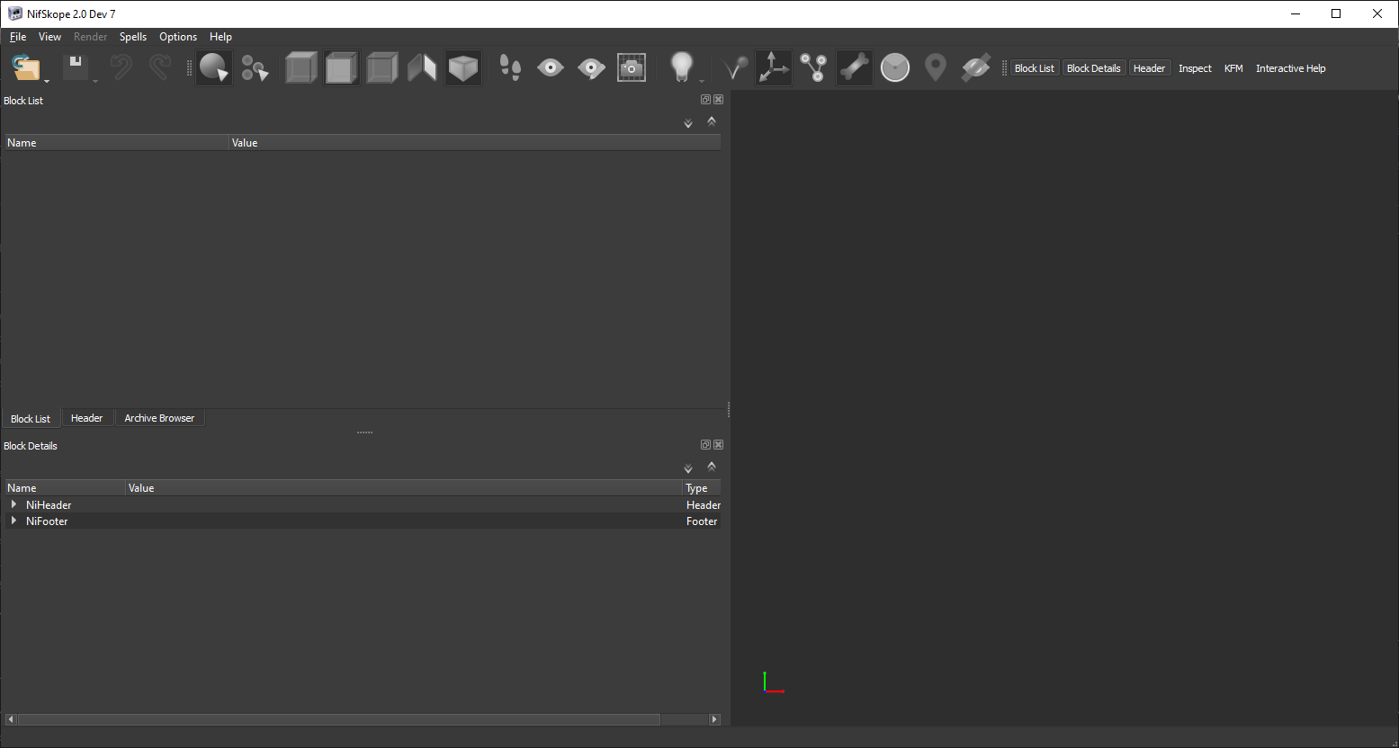The width and height of the screenshot is (1399, 748).
Task: Click the flip view folded-panel icon
Action: click(x=423, y=68)
